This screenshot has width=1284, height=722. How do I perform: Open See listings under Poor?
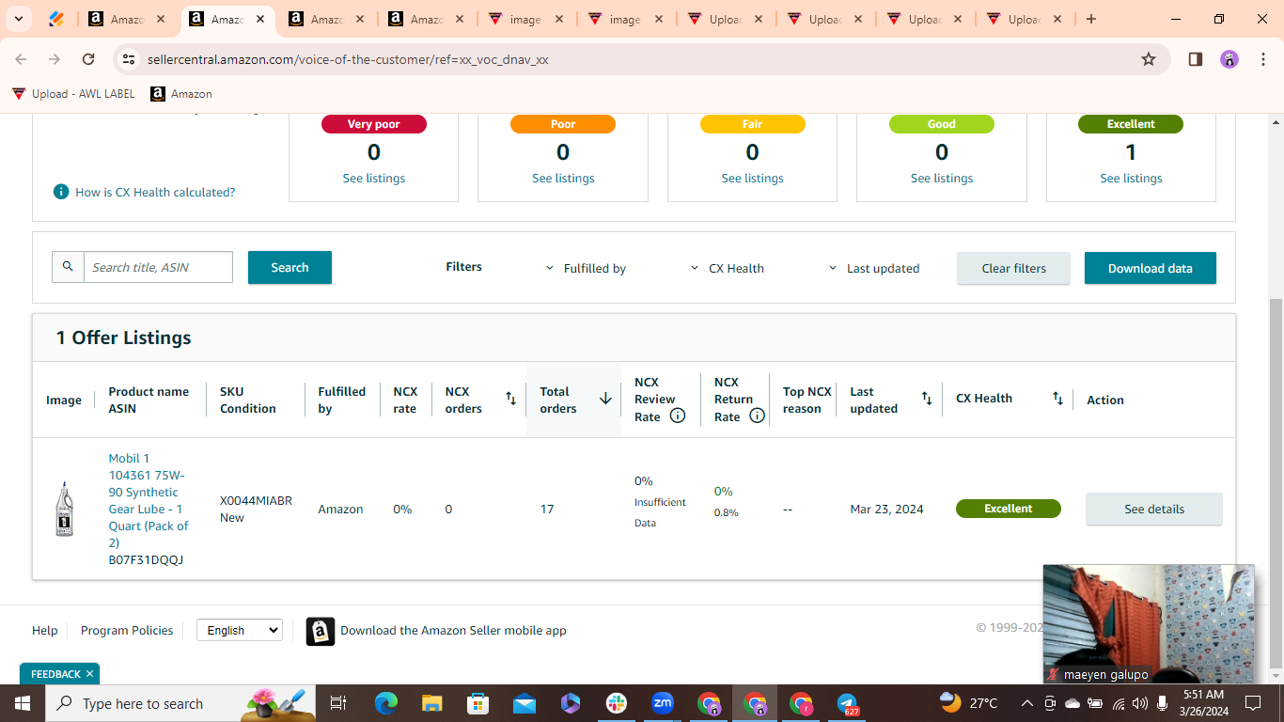(x=563, y=178)
